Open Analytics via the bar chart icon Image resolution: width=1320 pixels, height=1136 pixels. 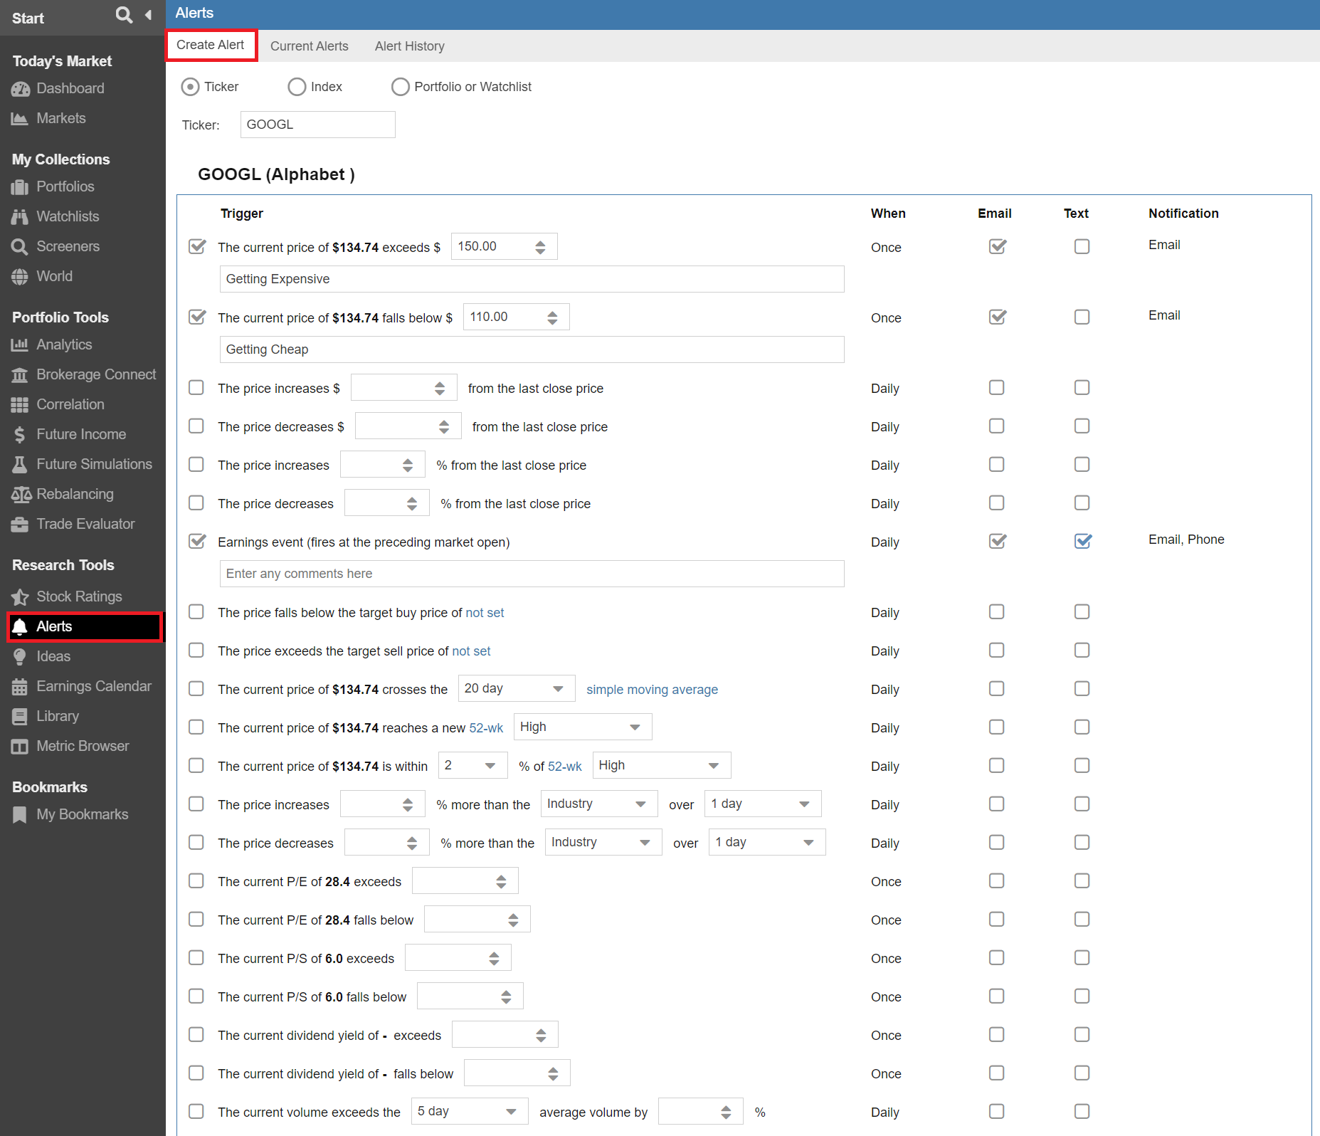[20, 345]
